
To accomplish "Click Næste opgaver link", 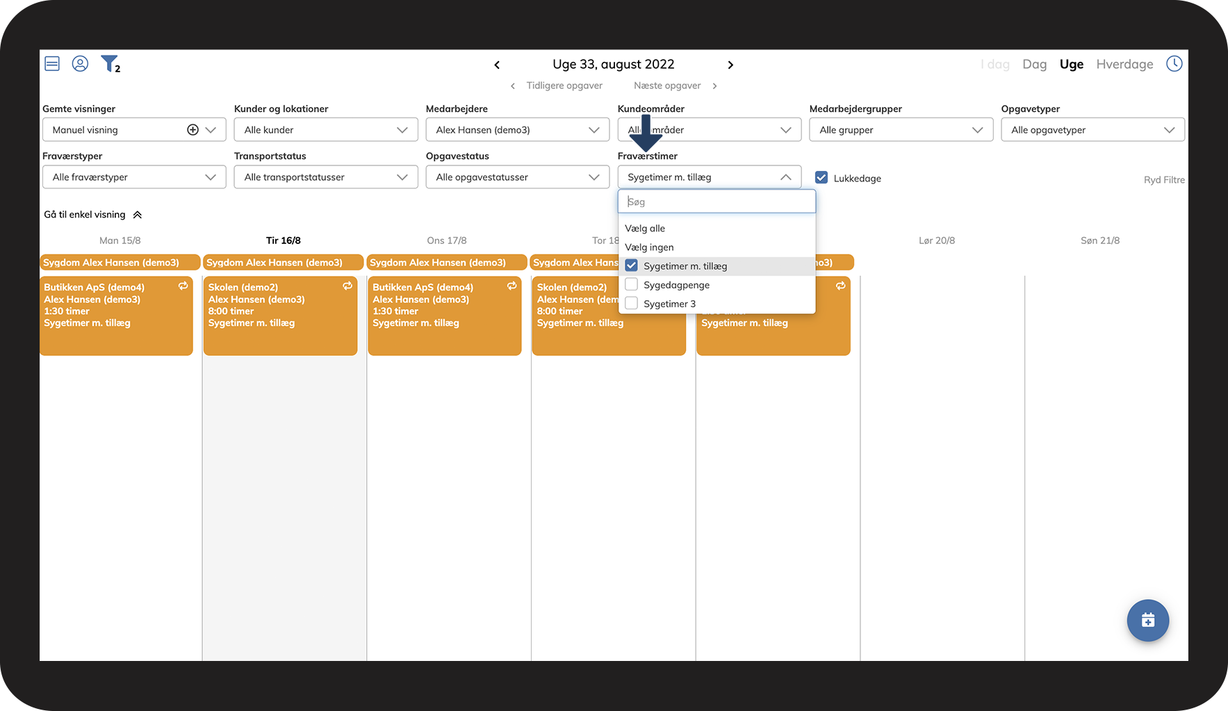I will tap(667, 85).
